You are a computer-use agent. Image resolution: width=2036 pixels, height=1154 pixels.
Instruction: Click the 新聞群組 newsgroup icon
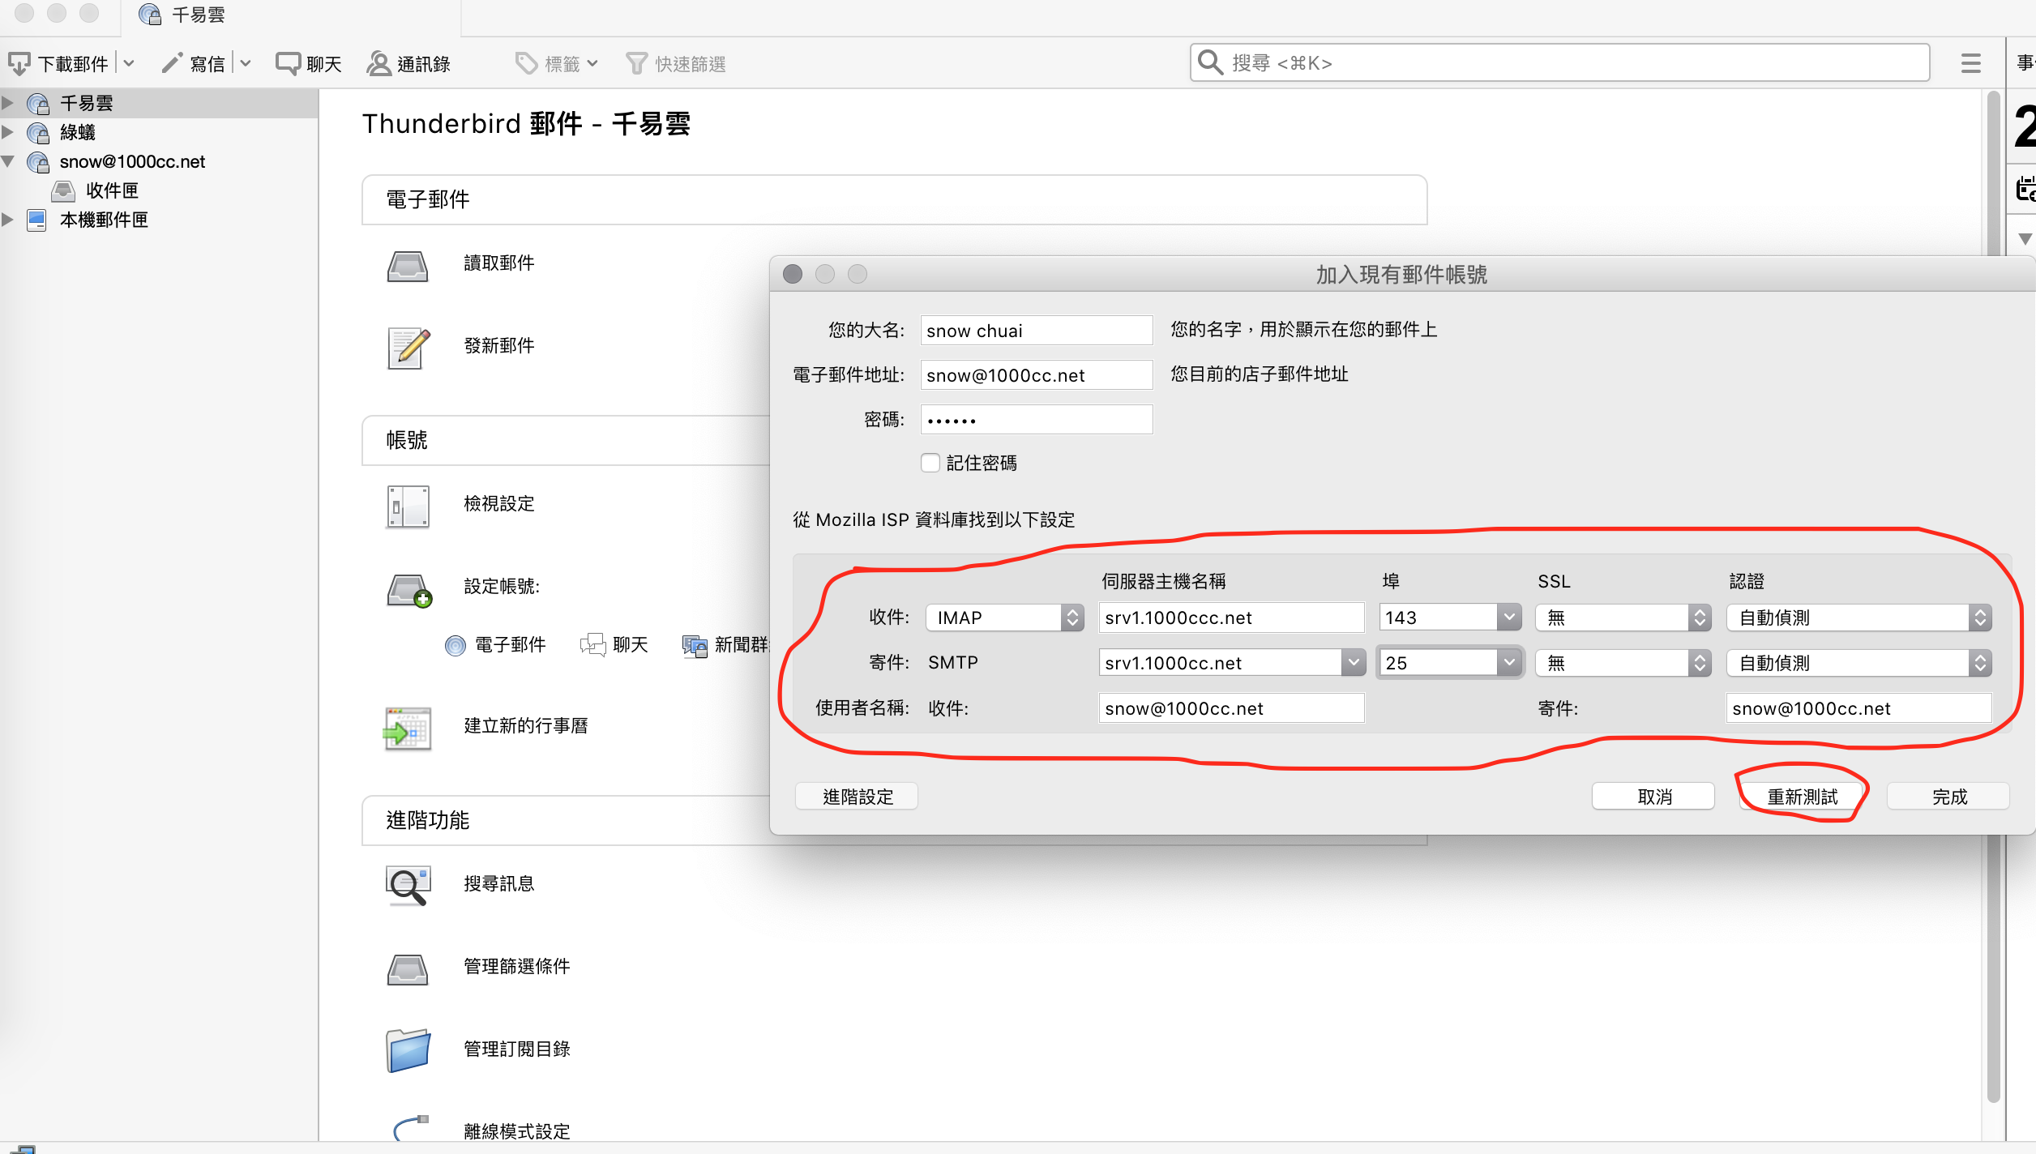[x=695, y=645]
